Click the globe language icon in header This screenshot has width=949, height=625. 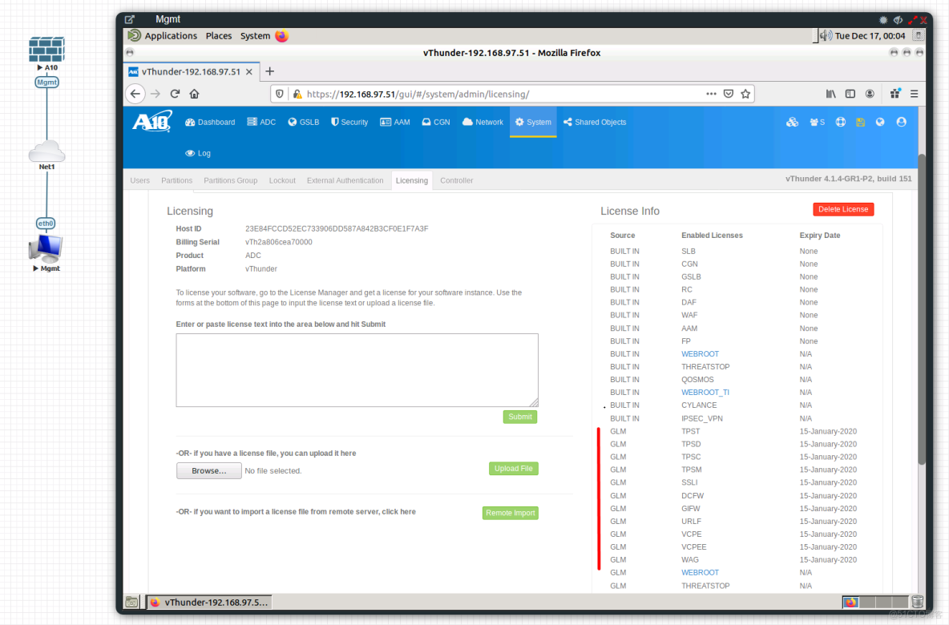click(880, 123)
